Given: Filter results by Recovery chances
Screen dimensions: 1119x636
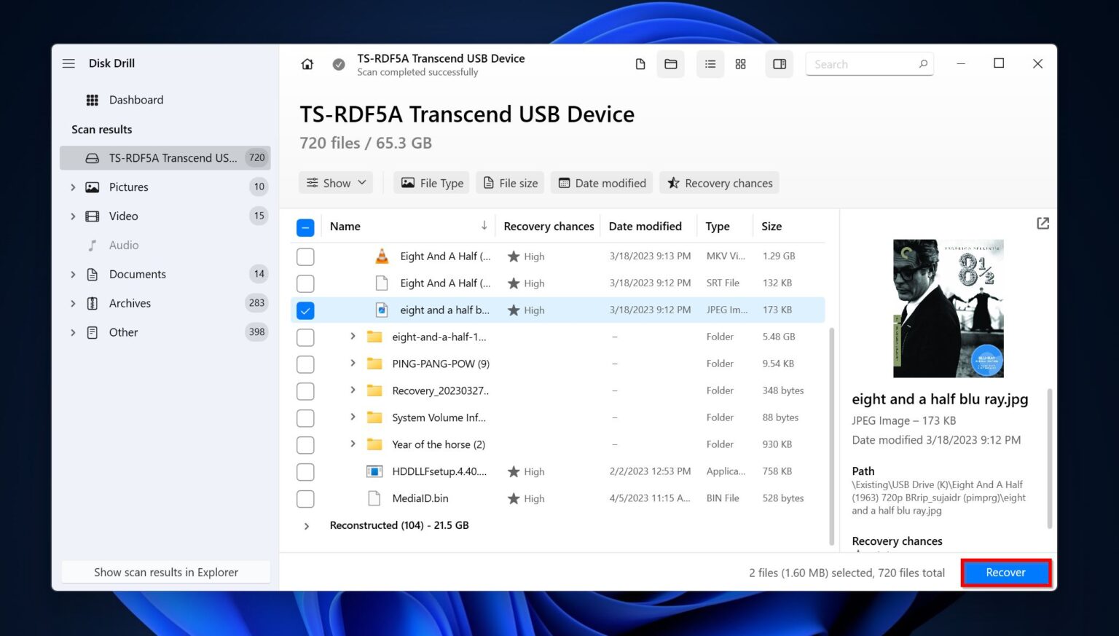Looking at the screenshot, I should 719,182.
